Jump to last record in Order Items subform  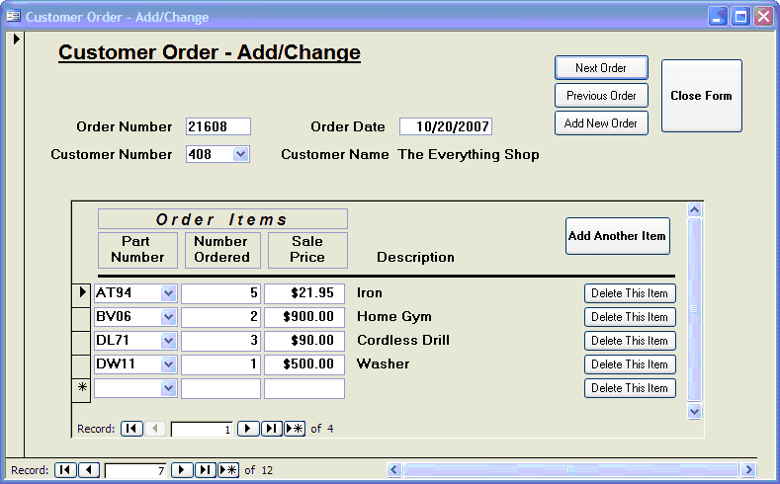[x=272, y=429]
